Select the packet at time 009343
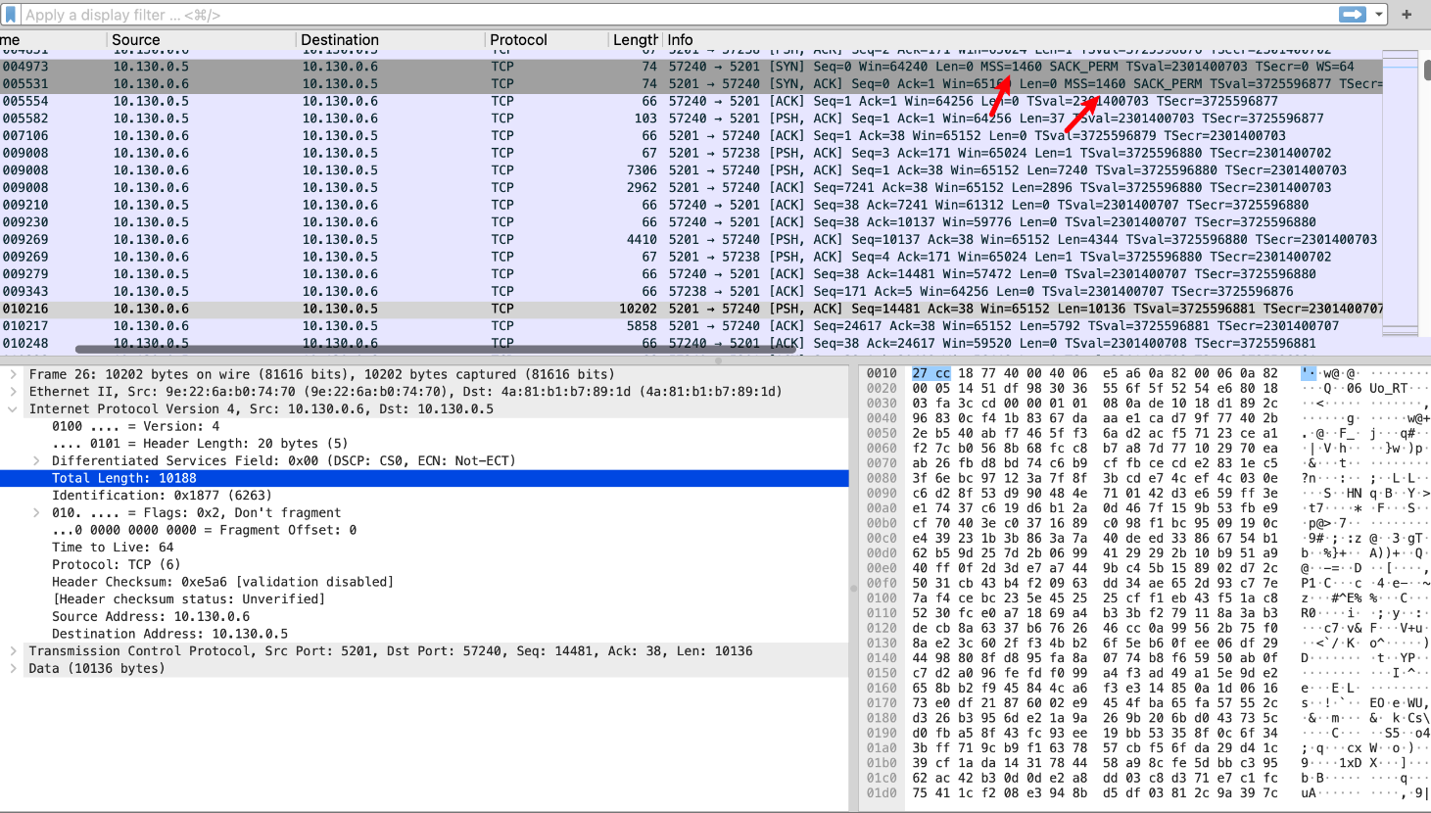Viewport: 1431px width, 813px height. click(692, 291)
